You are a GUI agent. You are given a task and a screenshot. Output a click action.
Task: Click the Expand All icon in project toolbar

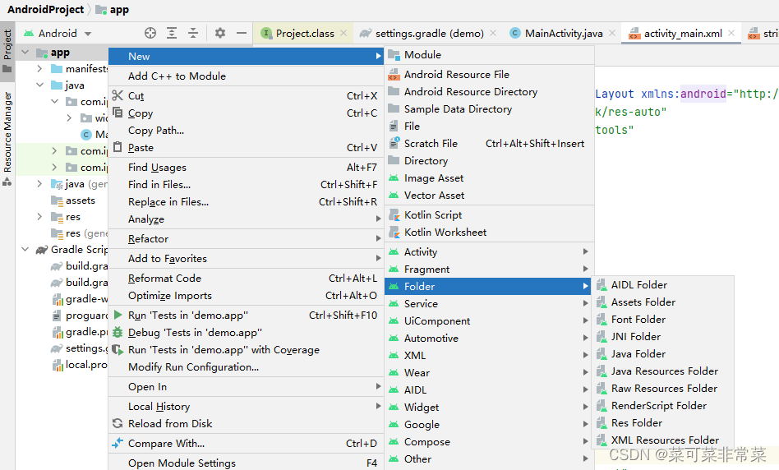pos(172,34)
